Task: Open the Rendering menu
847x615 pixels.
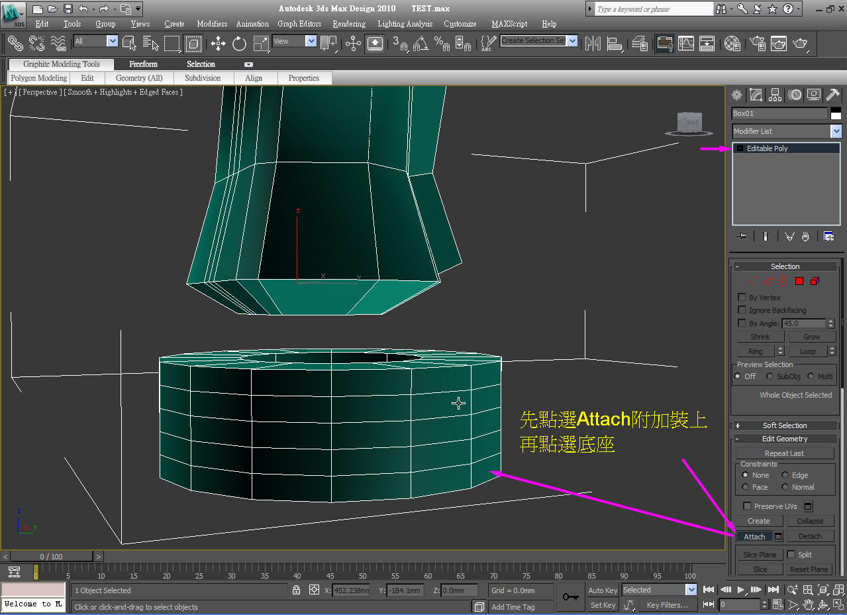Action: pyautogui.click(x=349, y=24)
